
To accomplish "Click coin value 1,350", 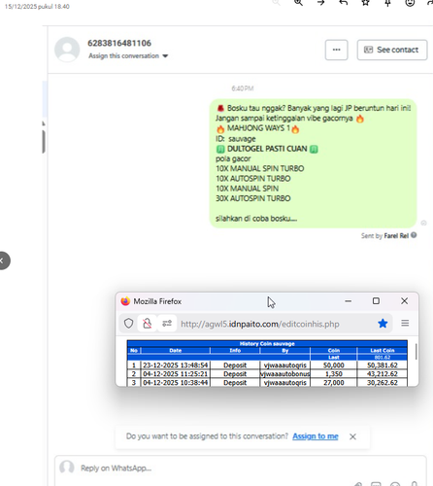I will [334, 374].
